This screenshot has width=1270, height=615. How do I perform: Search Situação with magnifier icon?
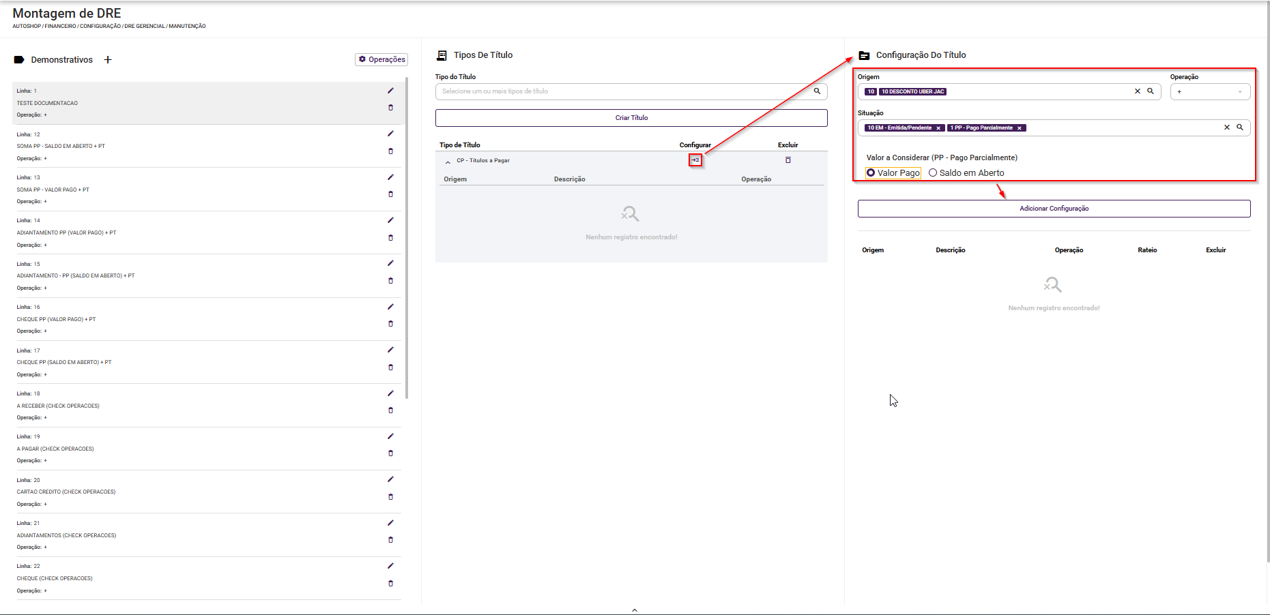(1240, 127)
